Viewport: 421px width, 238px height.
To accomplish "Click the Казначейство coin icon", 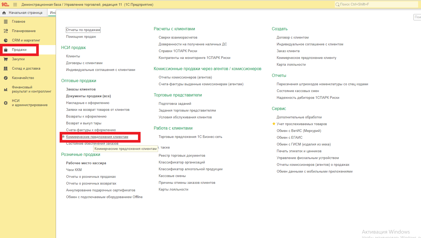I will pyautogui.click(x=6, y=78).
